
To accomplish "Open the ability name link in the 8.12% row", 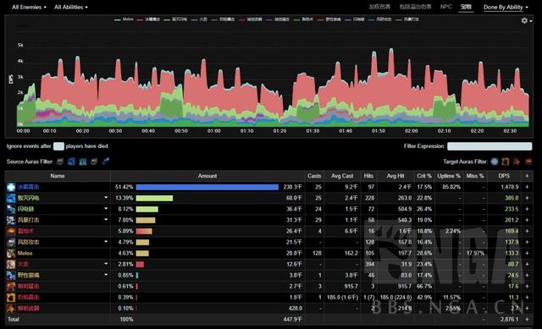I will tap(25, 209).
